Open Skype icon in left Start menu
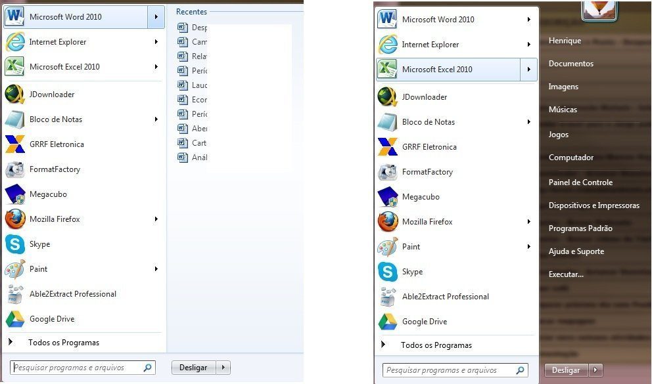The width and height of the screenshot is (652, 384). point(14,244)
